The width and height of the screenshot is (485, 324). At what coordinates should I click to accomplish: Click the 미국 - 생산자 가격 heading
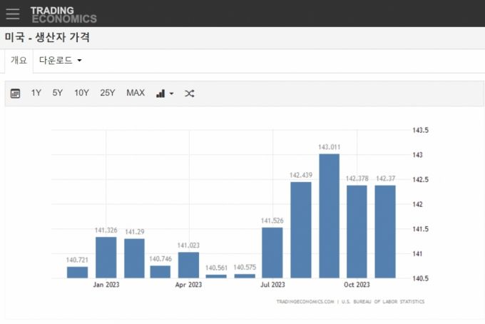(47, 37)
